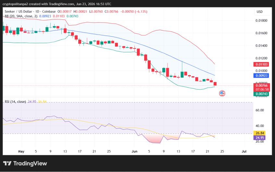Click the yellow 26.84 RSI axis label
Image resolution: width=275 pixels, height=172 pixels.
pos(260,133)
